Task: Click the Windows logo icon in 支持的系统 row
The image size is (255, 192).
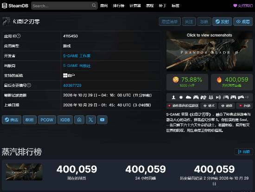Action: click(x=65, y=75)
